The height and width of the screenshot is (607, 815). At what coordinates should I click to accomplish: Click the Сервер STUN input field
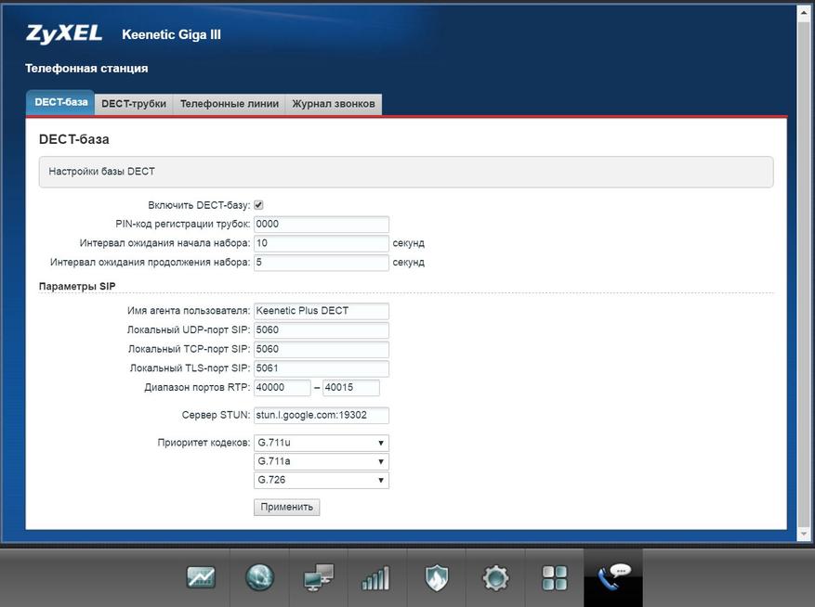[321, 415]
